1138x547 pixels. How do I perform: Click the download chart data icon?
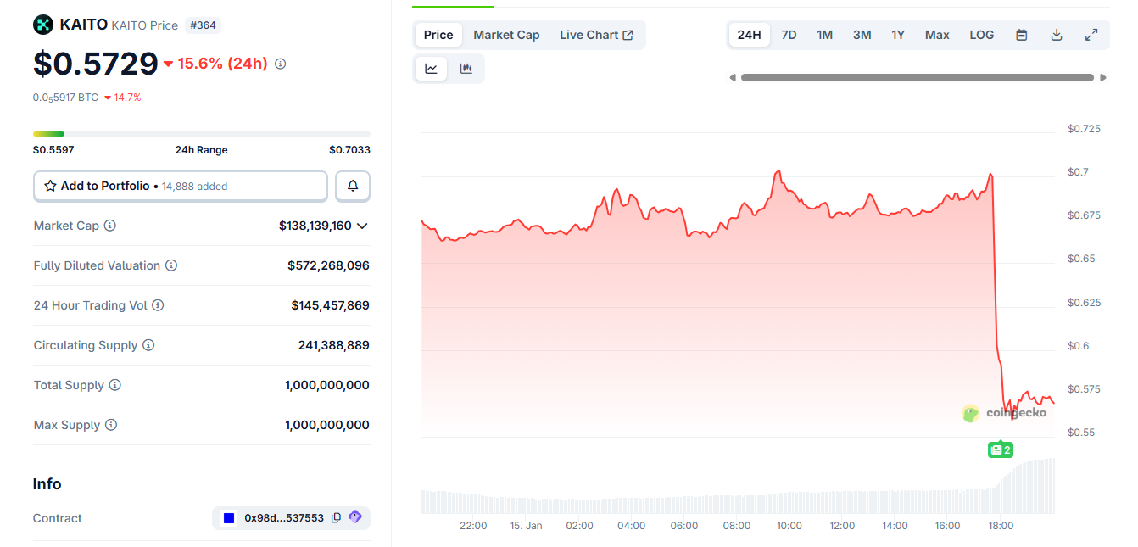coord(1057,35)
